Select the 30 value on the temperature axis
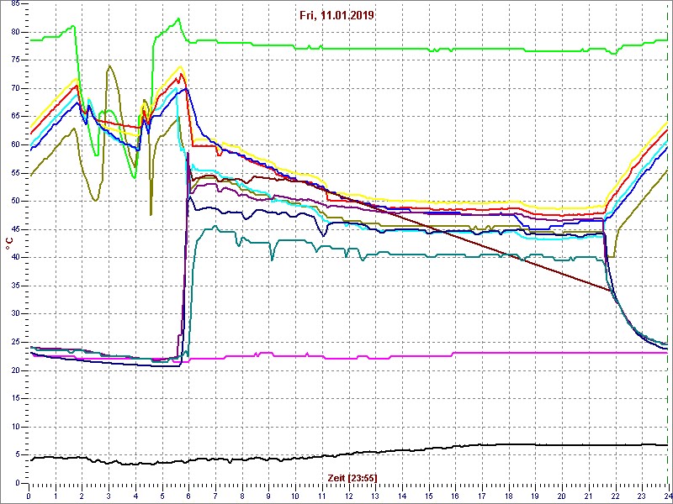This screenshot has height=504, width=673. [x=15, y=313]
